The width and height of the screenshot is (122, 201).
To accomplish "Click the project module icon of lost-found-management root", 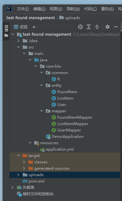I will 19,34.
